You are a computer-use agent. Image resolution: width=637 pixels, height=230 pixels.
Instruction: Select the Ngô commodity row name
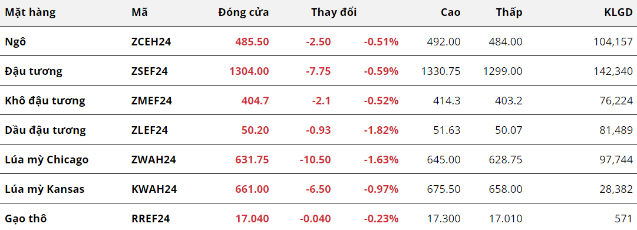point(15,41)
